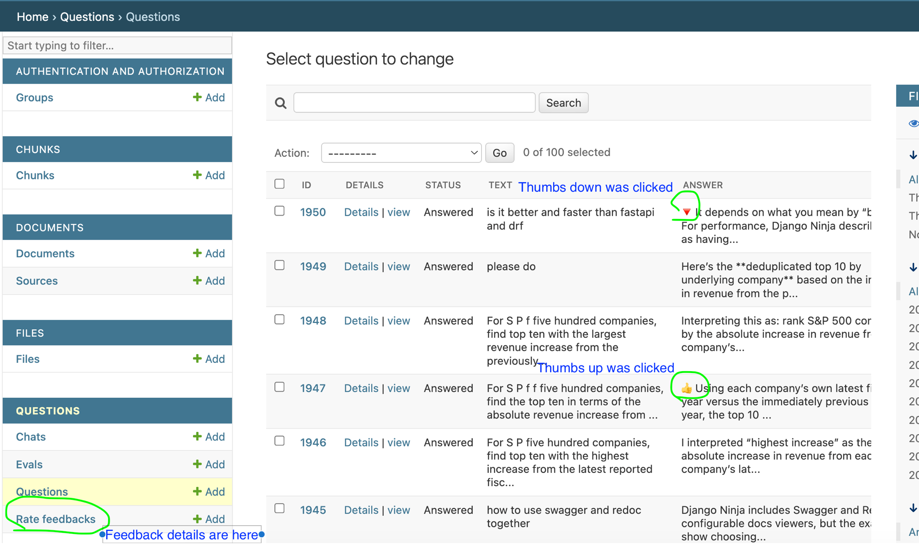Open Documents in the sidebar
919x545 pixels.
point(45,253)
